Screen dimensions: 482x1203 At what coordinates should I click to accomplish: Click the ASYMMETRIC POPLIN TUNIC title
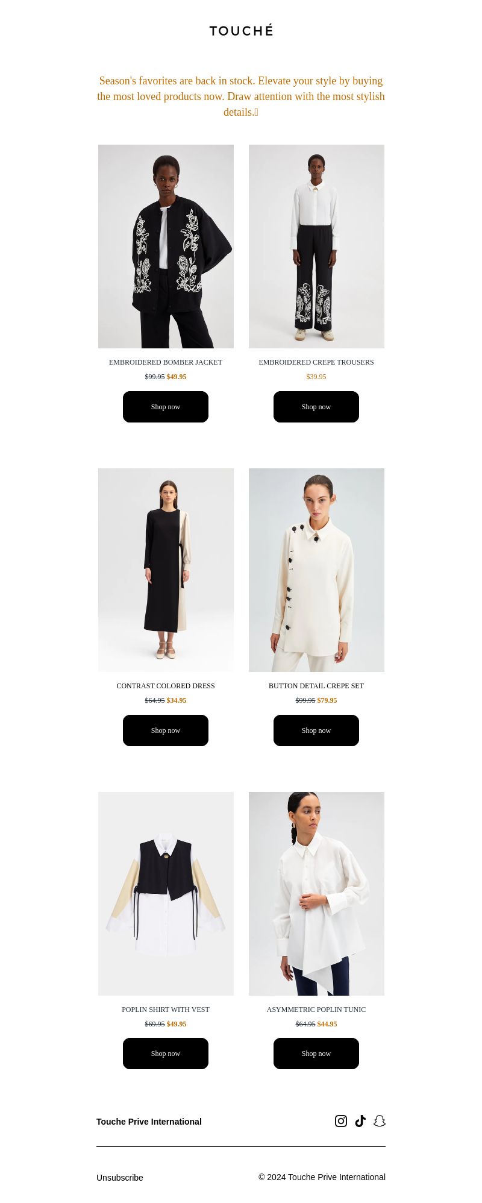coord(316,1010)
